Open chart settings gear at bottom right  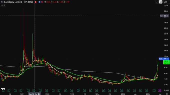[x=167, y=94]
